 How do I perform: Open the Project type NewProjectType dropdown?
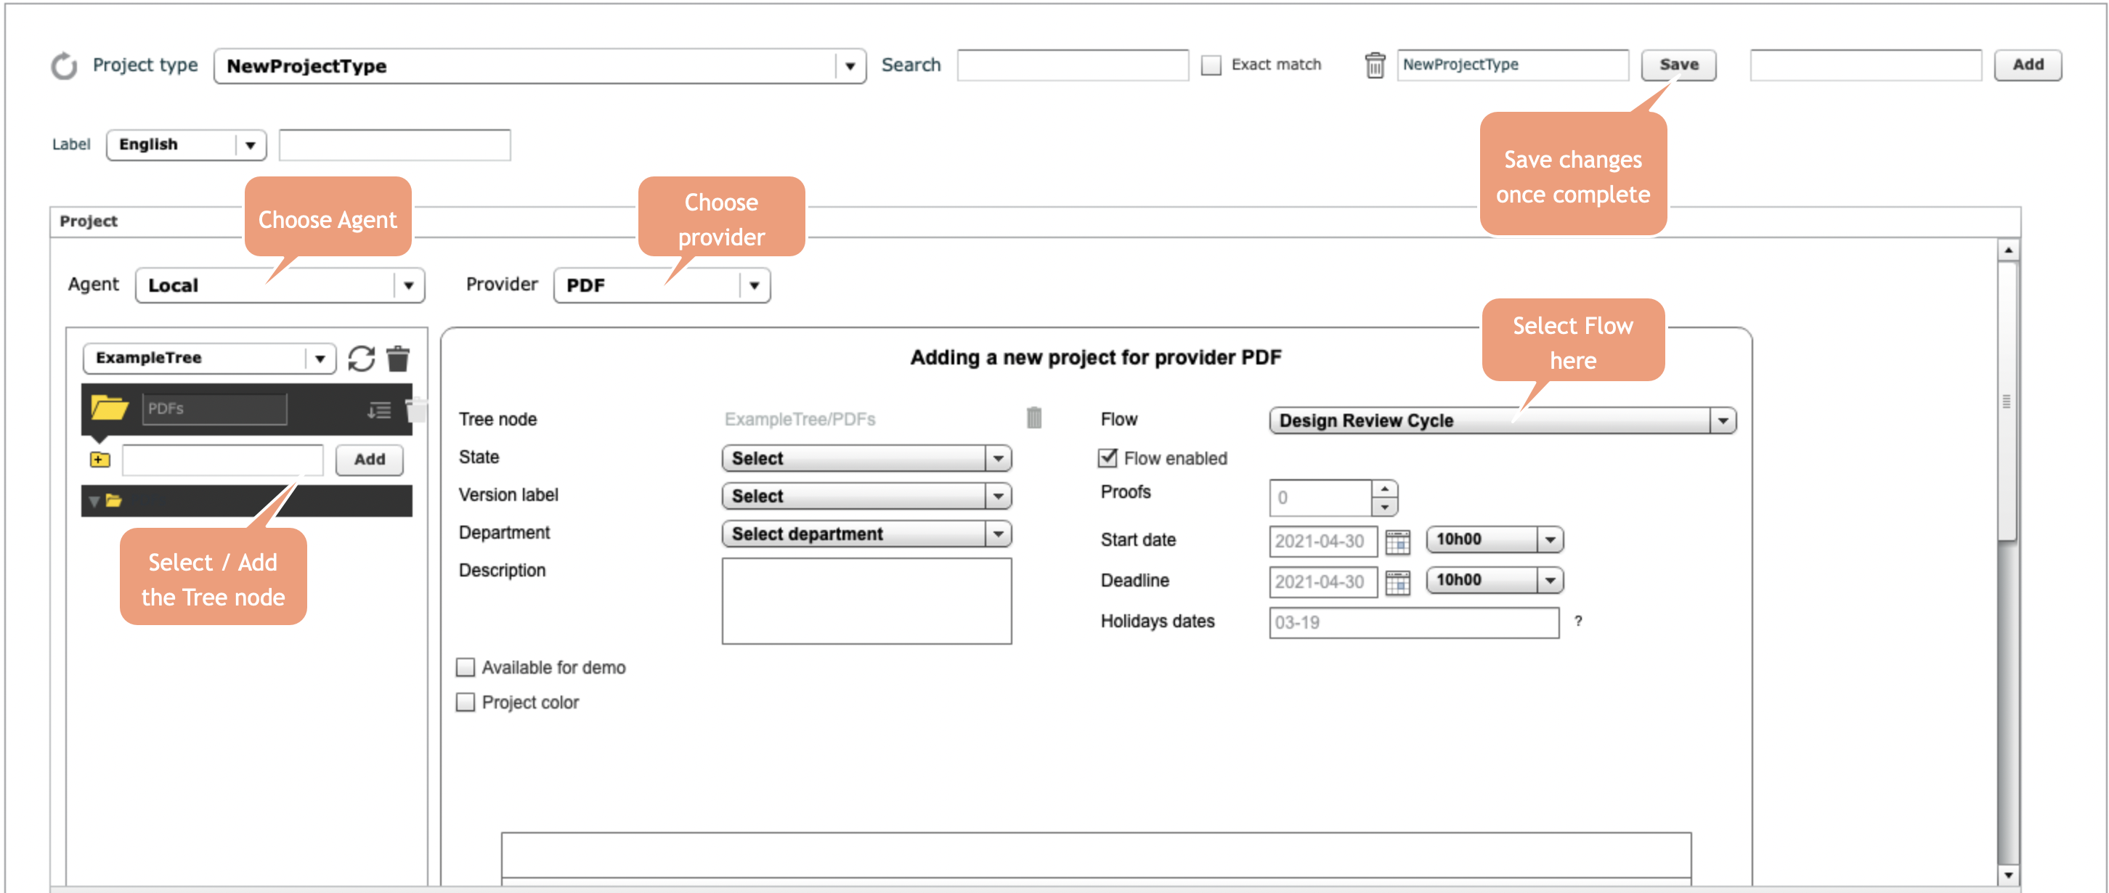click(540, 65)
